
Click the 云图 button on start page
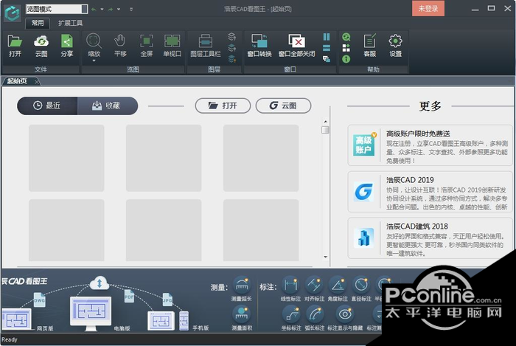(283, 105)
